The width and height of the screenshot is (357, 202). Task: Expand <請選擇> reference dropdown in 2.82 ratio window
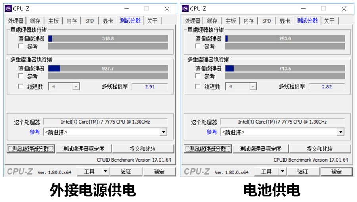pyautogui.click(x=340, y=132)
